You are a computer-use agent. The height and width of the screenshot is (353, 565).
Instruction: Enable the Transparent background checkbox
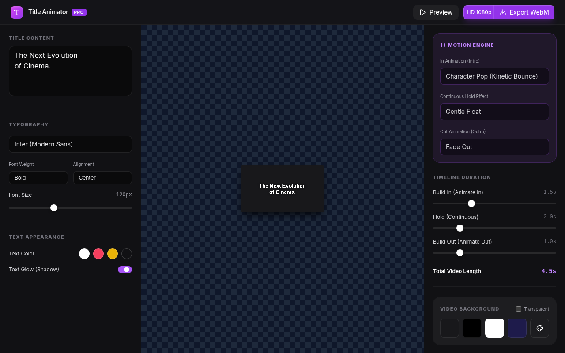click(x=519, y=309)
